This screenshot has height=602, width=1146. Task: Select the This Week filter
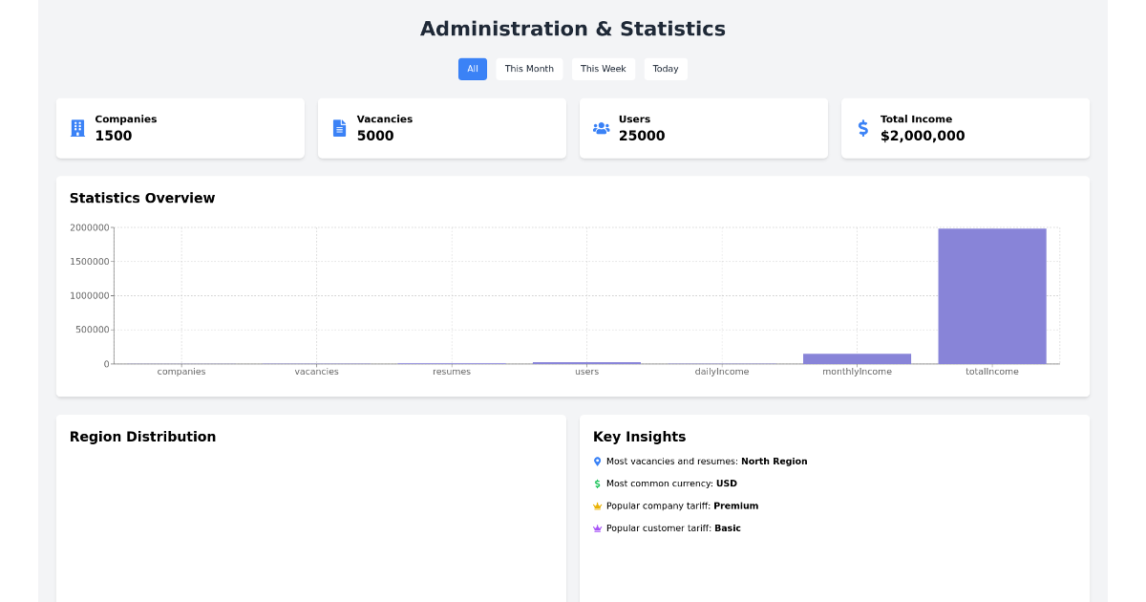pyautogui.click(x=604, y=68)
